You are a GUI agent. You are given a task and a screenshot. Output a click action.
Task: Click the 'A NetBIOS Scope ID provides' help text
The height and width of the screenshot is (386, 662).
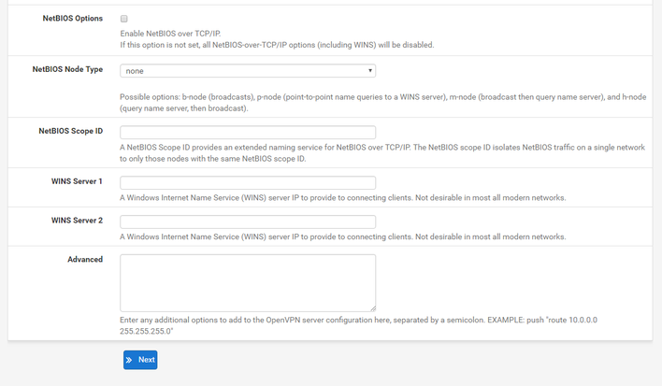pyautogui.click(x=382, y=153)
